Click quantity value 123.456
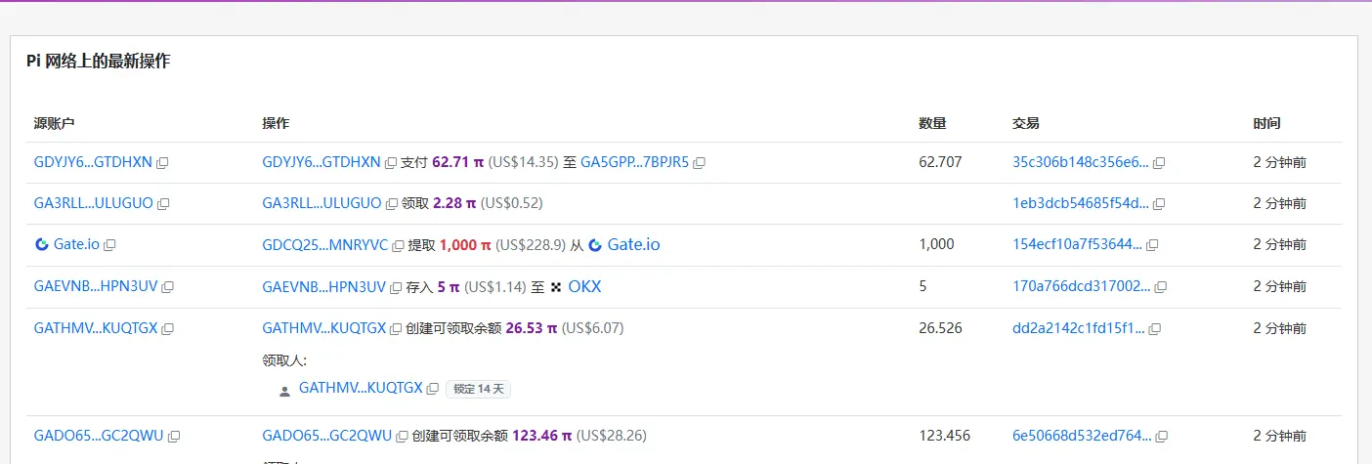Viewport: 1372px width, 464px height. pyautogui.click(x=945, y=435)
